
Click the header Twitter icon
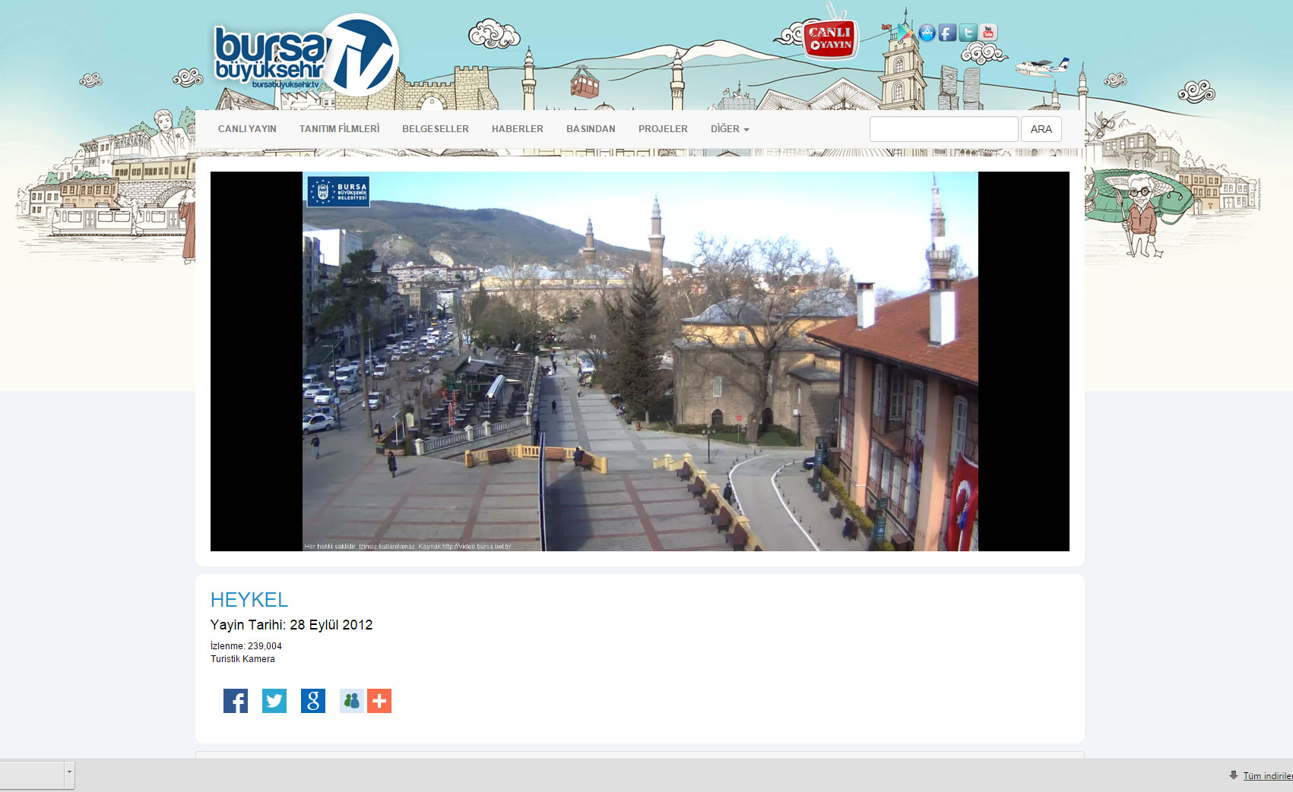(968, 33)
